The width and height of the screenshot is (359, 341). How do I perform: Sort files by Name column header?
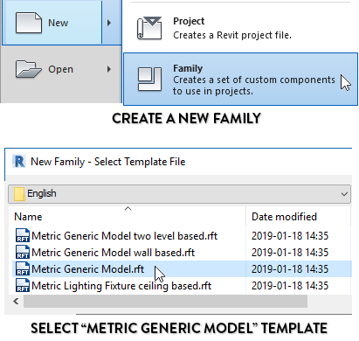28,217
